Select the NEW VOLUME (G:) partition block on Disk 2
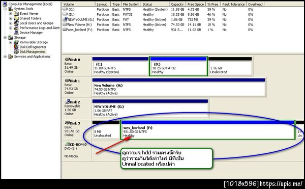 pos(150,109)
